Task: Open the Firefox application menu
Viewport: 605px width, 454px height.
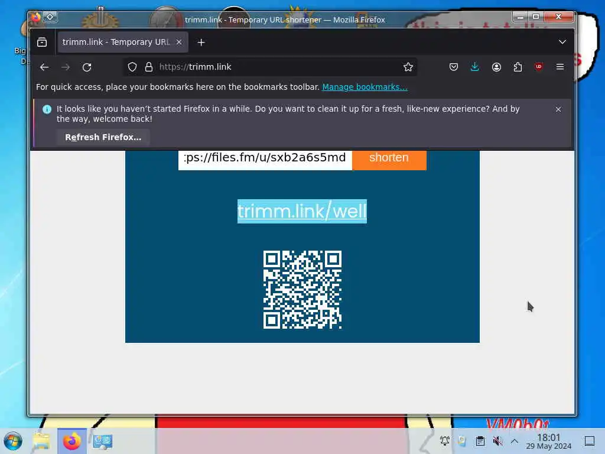Action: click(560, 67)
